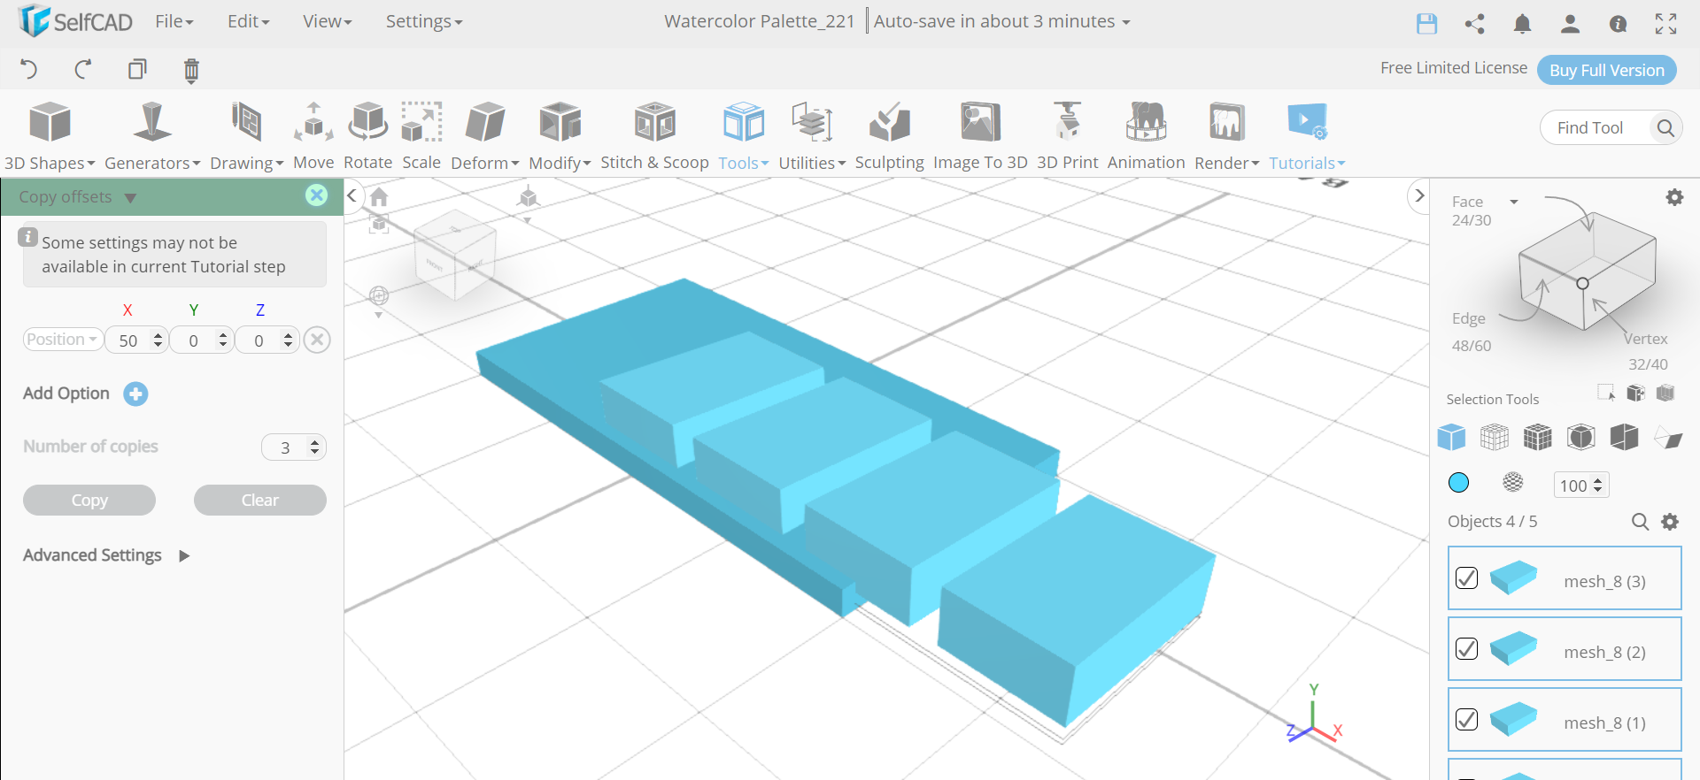Screen dimensions: 1700x780
Task: Toggle checkbox for mesh_8 (3)
Action: coord(1466,577)
